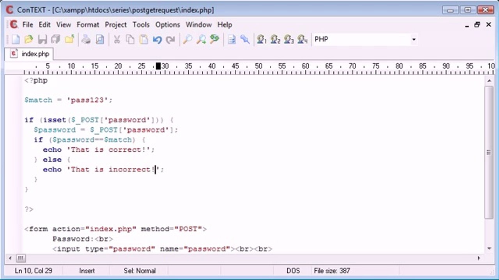The image size is (499, 280).
Task: Open the File menu
Action: pyautogui.click(x=28, y=24)
